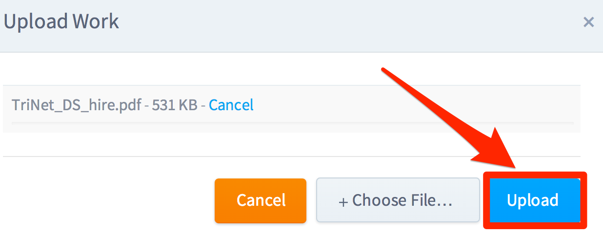Click the orange Cancel button
The height and width of the screenshot is (236, 603).
(x=261, y=200)
